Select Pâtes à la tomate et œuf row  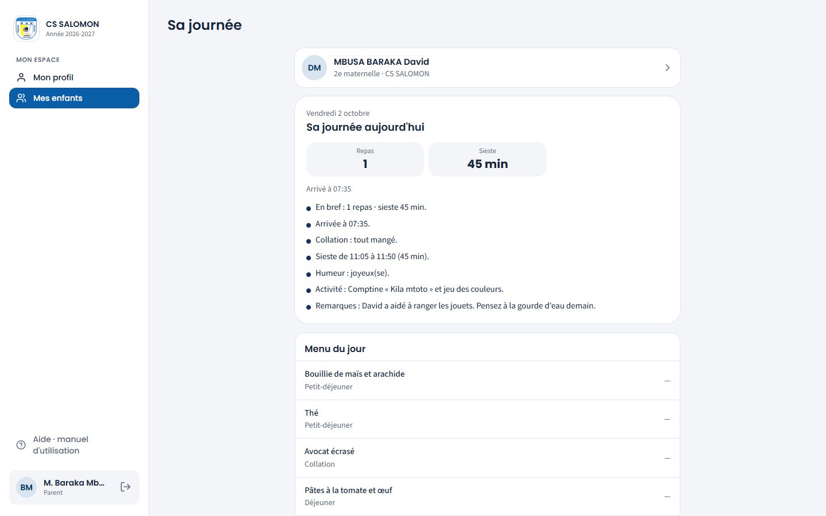pyautogui.click(x=488, y=497)
